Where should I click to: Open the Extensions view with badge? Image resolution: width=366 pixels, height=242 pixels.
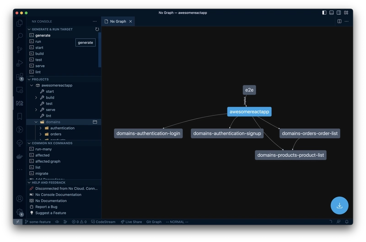pyautogui.click(x=20, y=77)
